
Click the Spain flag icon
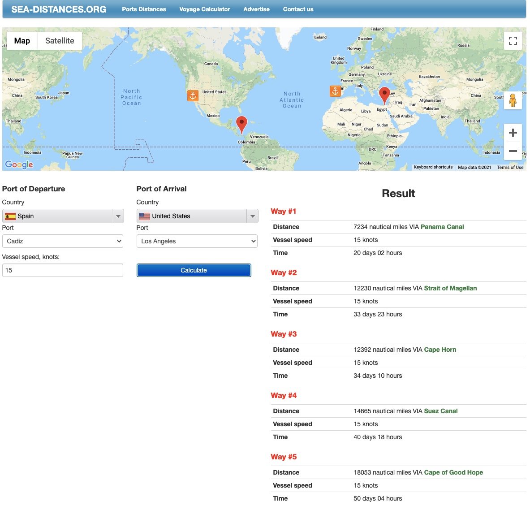pos(10,216)
